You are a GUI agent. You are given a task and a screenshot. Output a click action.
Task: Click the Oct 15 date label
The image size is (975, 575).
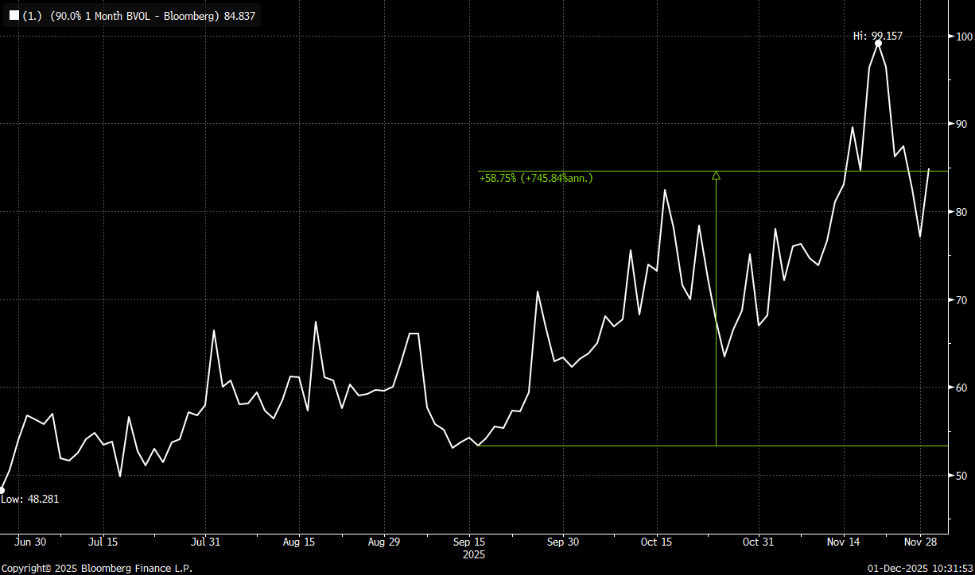656,542
